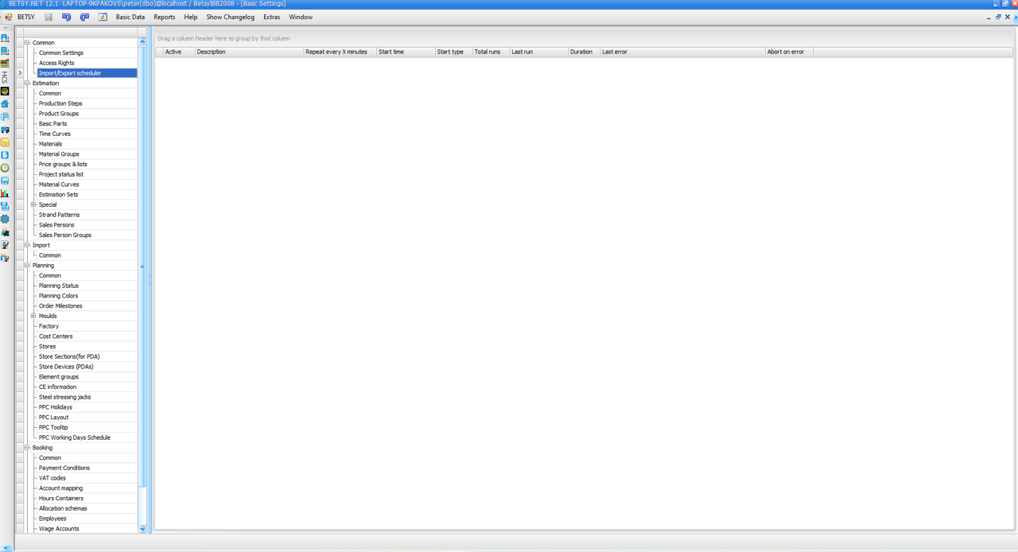Select PPC Holidays in the tree
Screen dimensions: 1018x552
click(56, 407)
